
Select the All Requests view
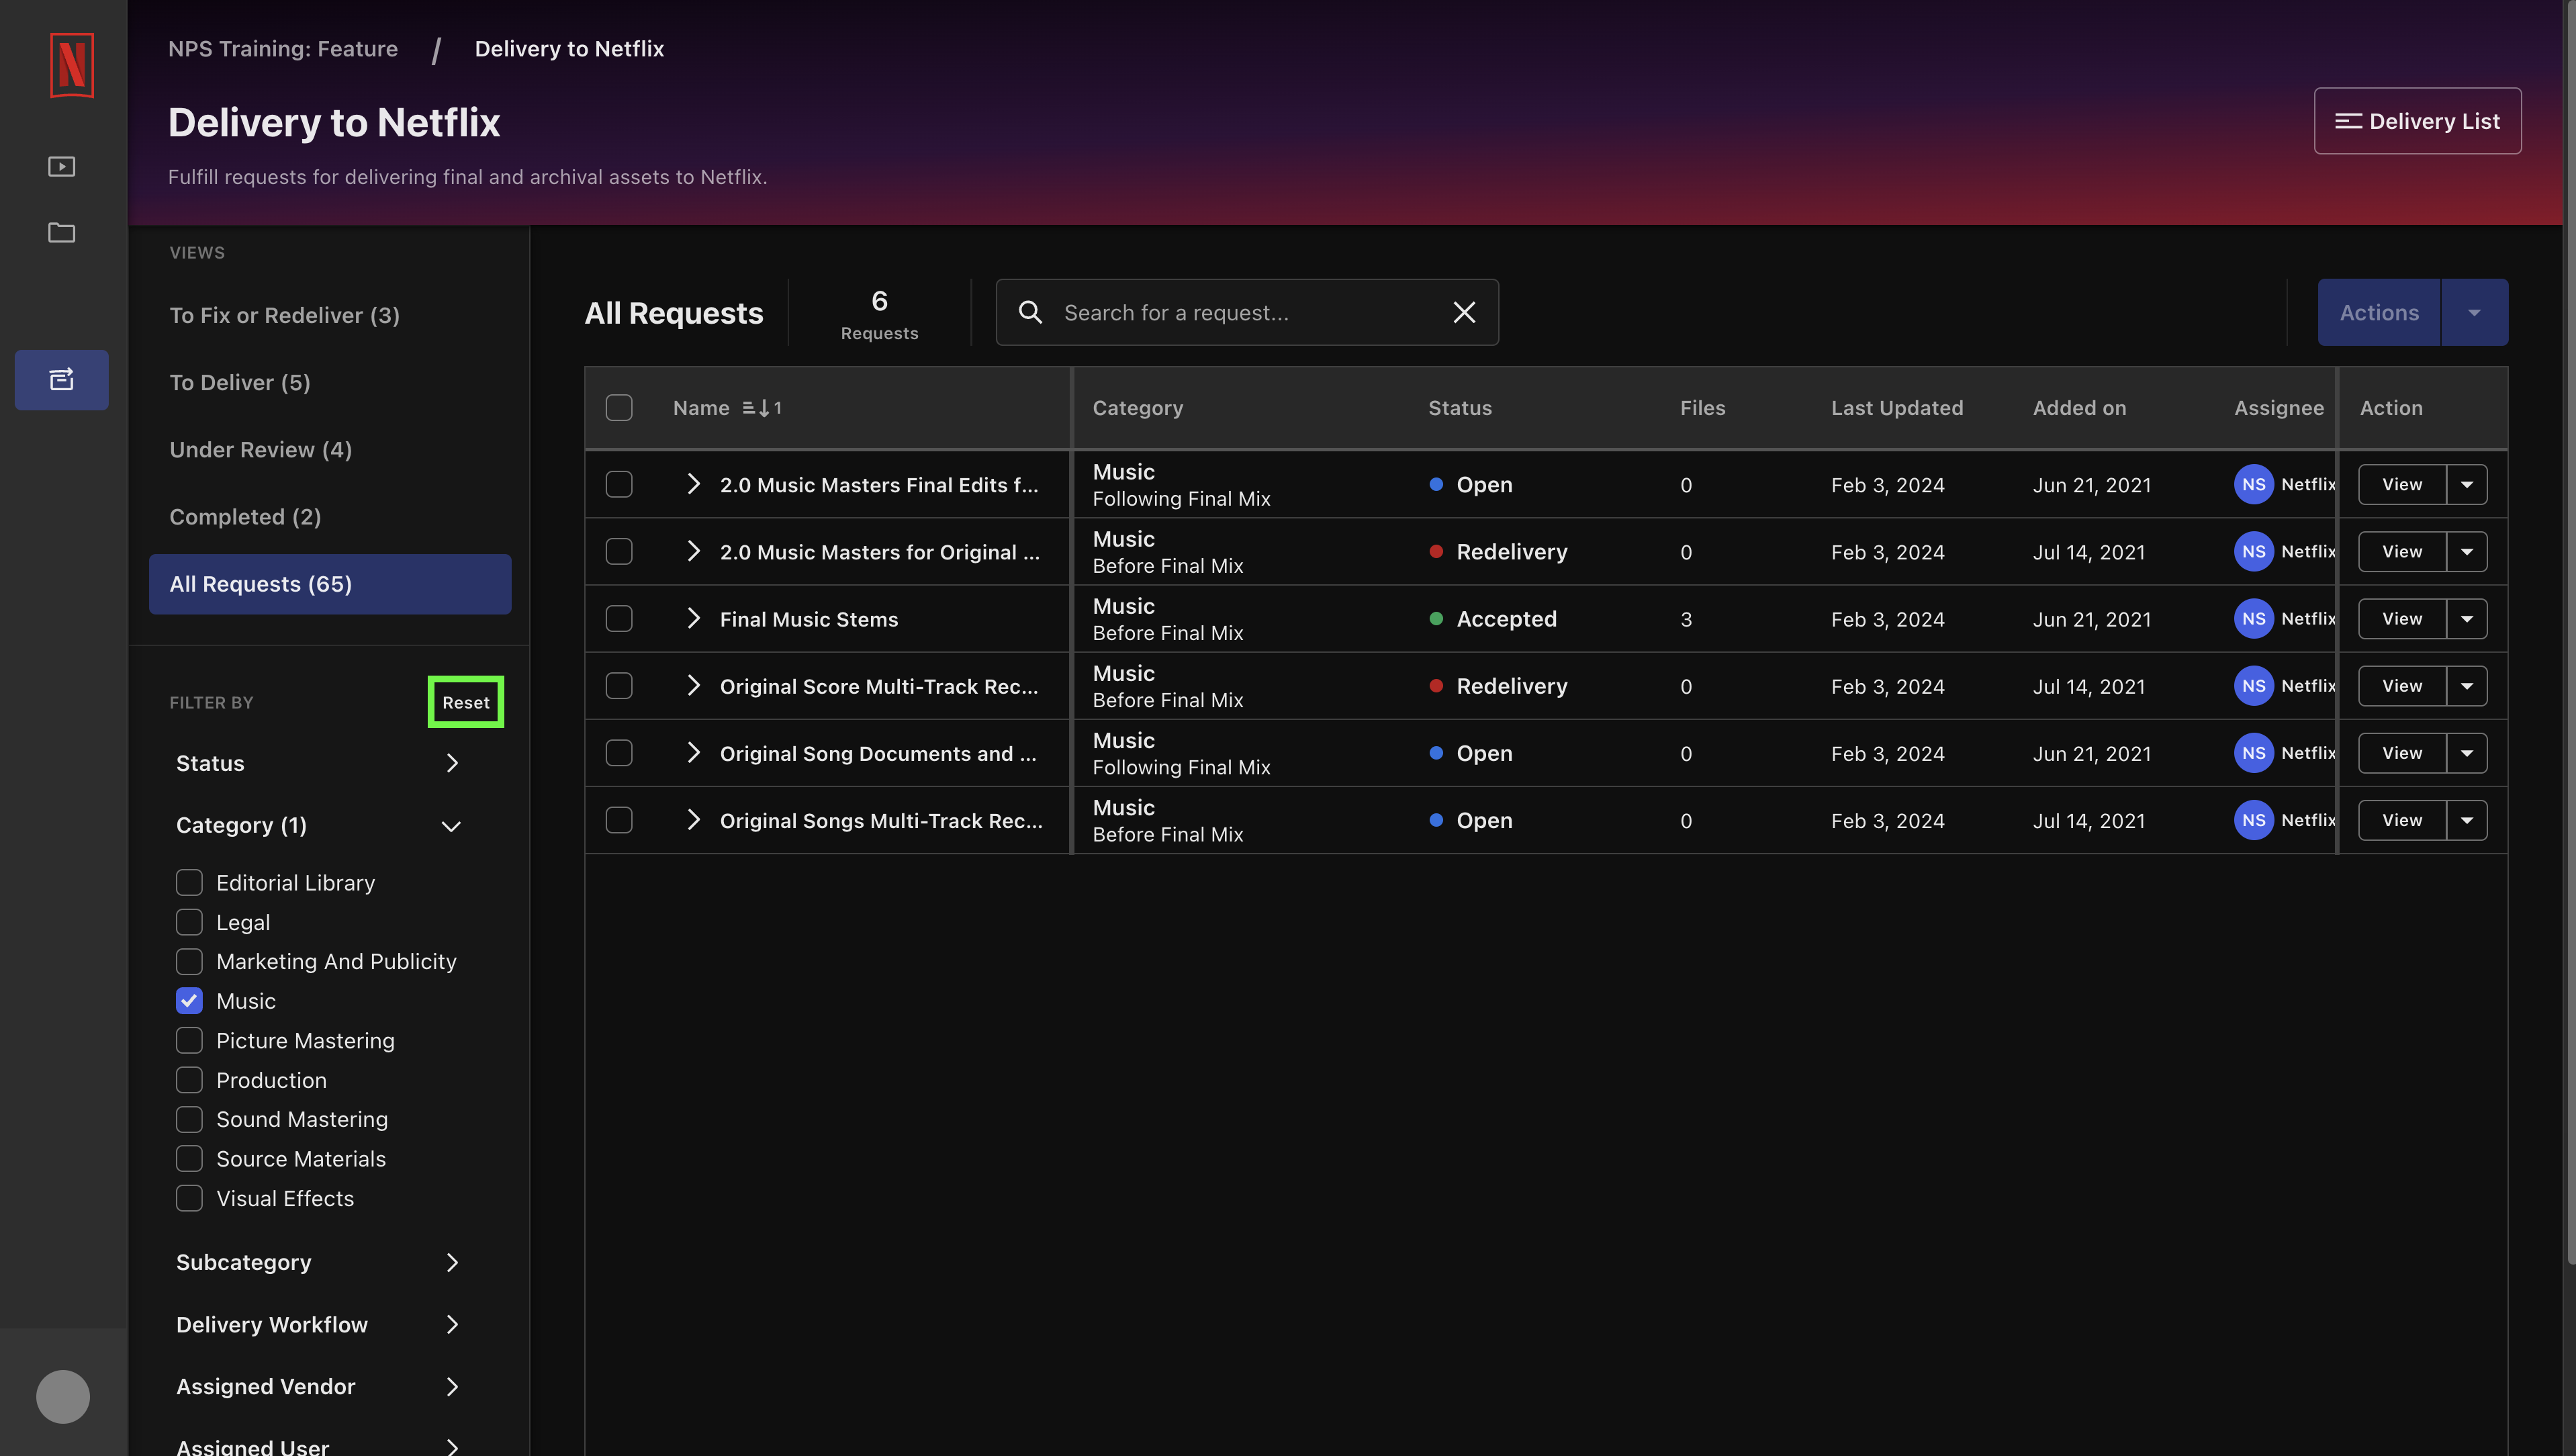tap(330, 584)
